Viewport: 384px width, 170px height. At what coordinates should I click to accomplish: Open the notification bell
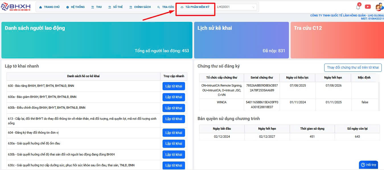coord(358,7)
